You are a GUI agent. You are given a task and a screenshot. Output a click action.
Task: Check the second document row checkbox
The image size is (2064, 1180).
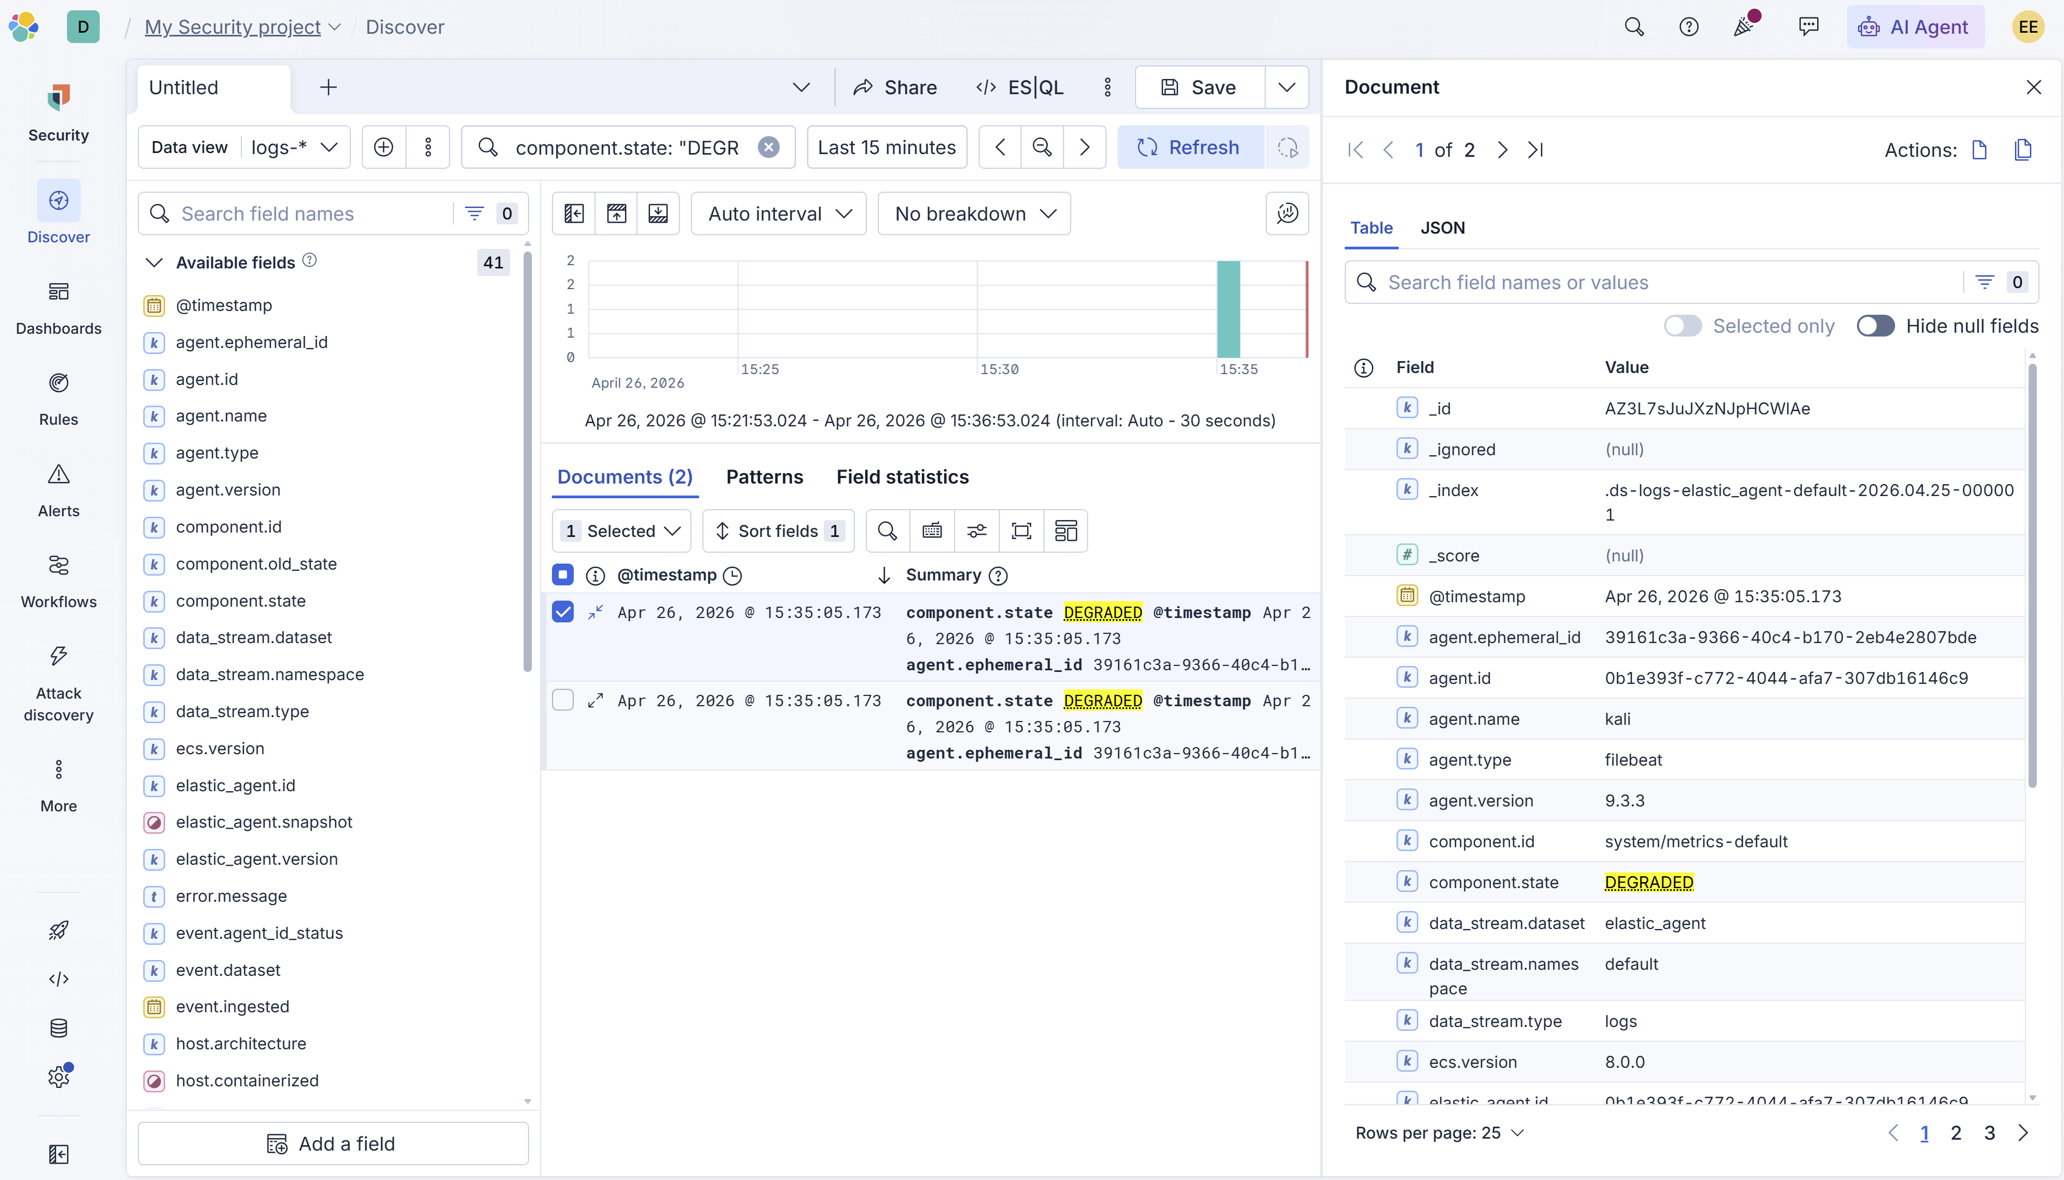coord(563,700)
